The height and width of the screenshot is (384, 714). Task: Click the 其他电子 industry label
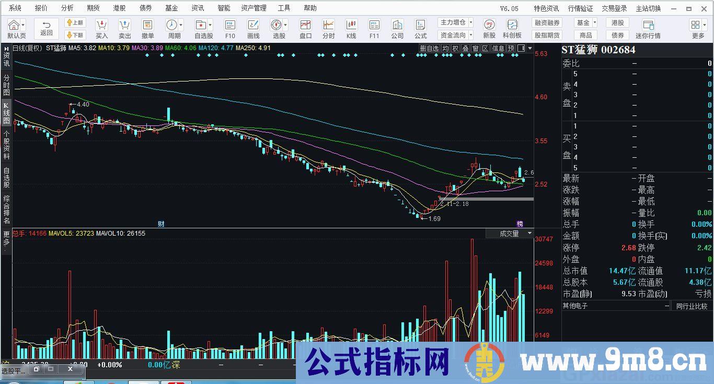point(575,306)
